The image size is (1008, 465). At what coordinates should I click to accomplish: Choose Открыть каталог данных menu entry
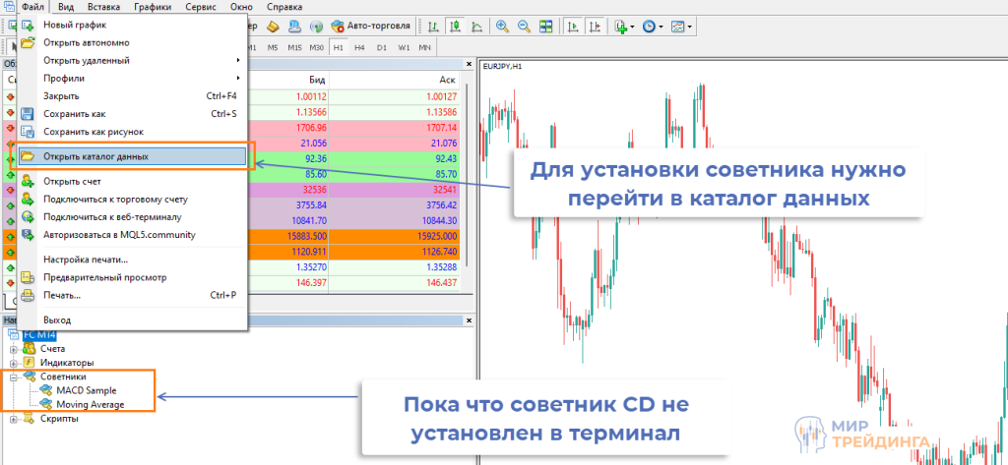[96, 156]
